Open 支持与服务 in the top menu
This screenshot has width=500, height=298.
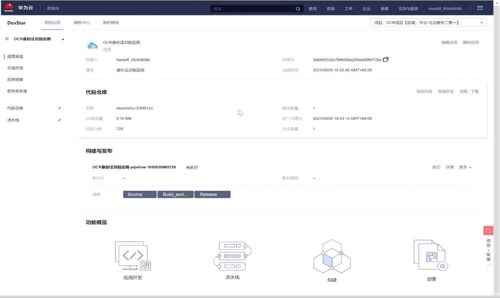pyautogui.click(x=409, y=9)
